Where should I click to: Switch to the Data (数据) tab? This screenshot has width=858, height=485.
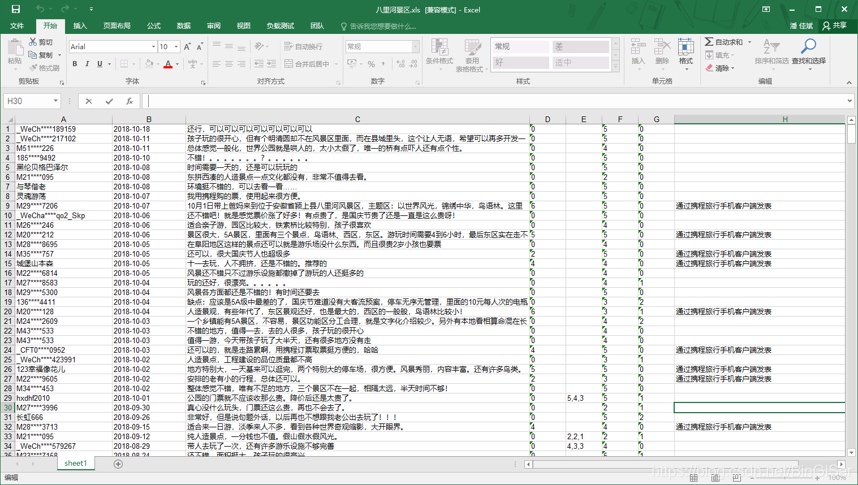[184, 26]
